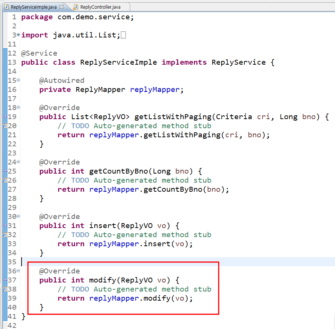Image resolution: width=335 pixels, height=329 pixels.
Task: Click the Java file icon on ReplyServiceImple.java tab
Action: tap(7, 7)
